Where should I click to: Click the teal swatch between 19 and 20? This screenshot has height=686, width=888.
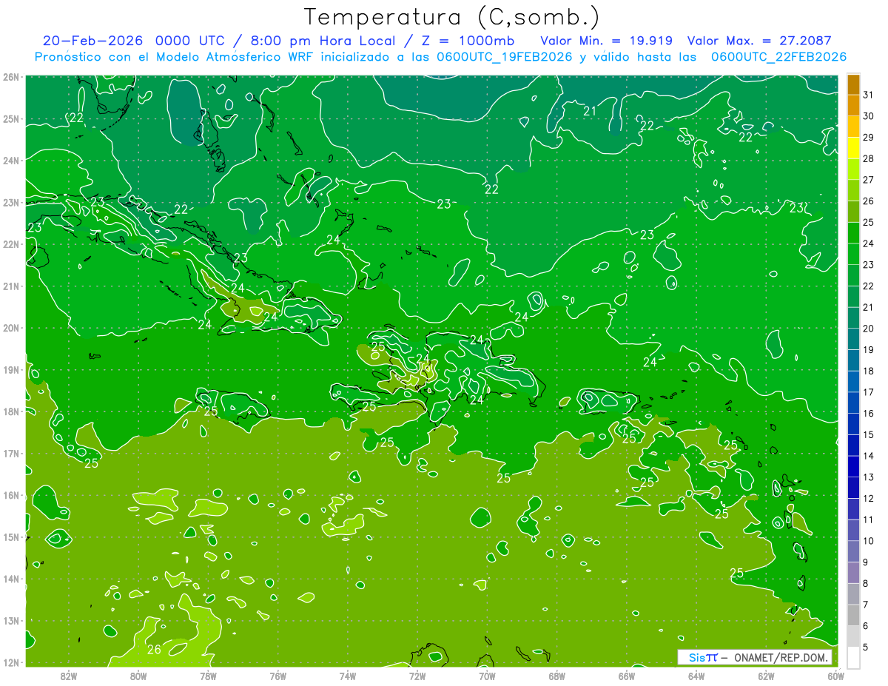coord(854,339)
